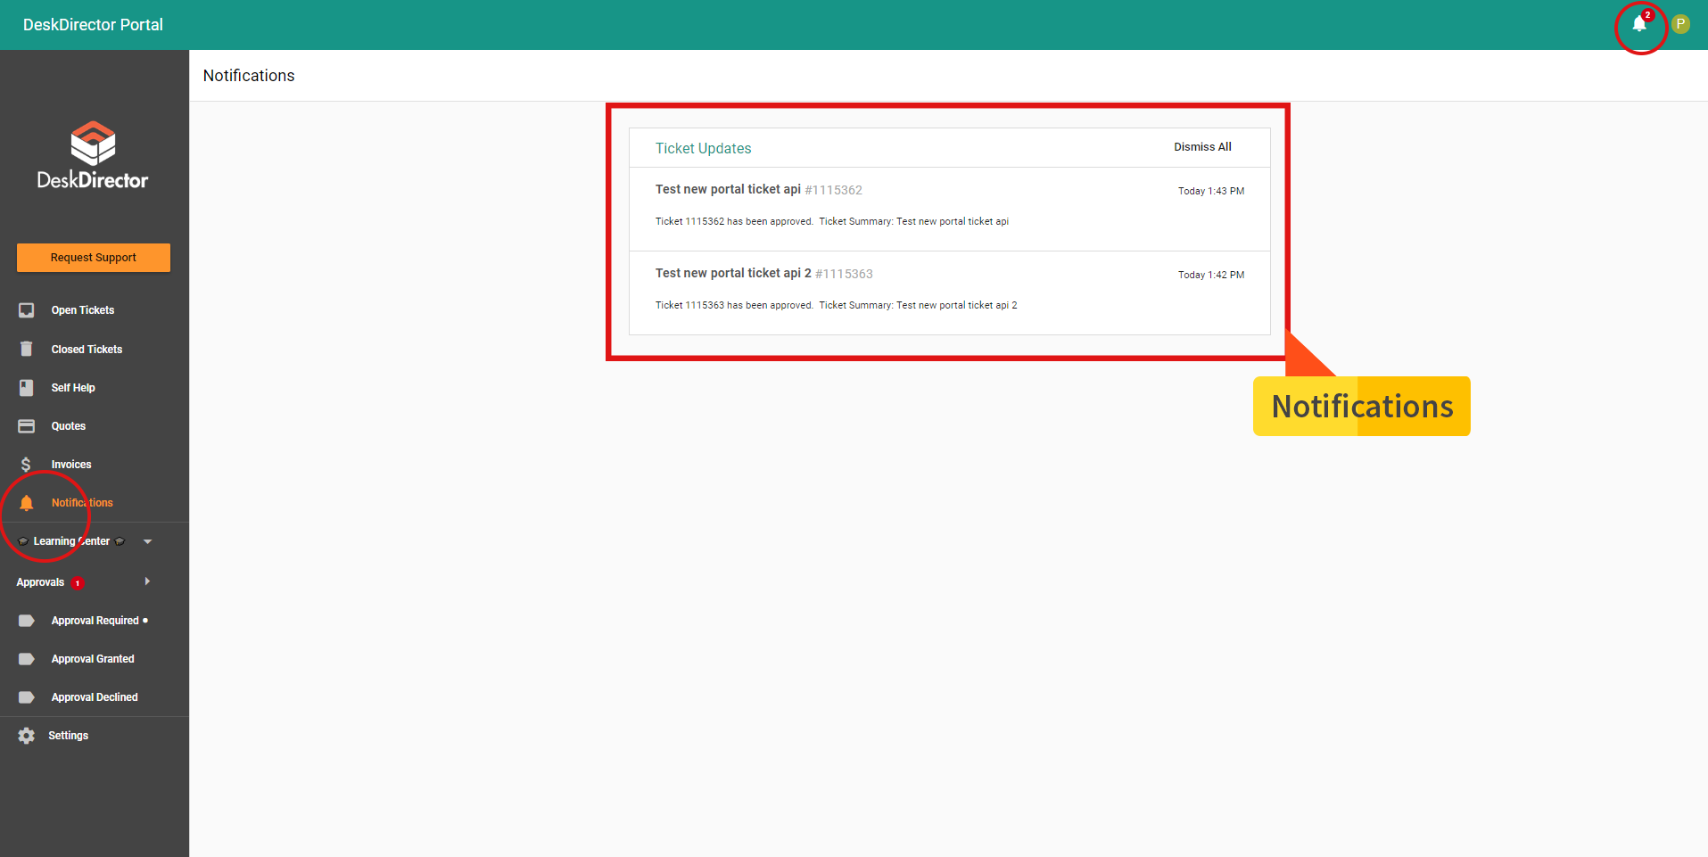Click the Approval Declined tag icon

click(27, 697)
